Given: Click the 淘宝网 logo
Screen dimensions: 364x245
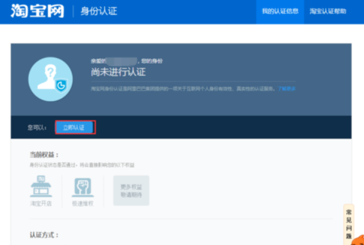Looking at the screenshot, I should click(37, 11).
